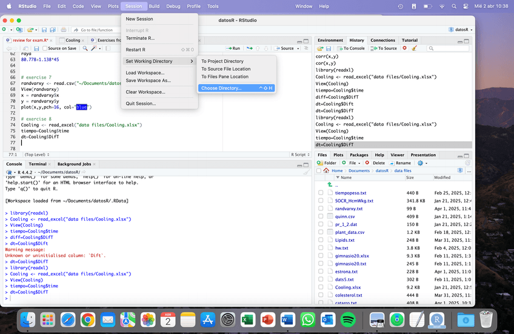This screenshot has width=514, height=334.
Task: Open WhatsApp from the Dock
Action: click(307, 319)
